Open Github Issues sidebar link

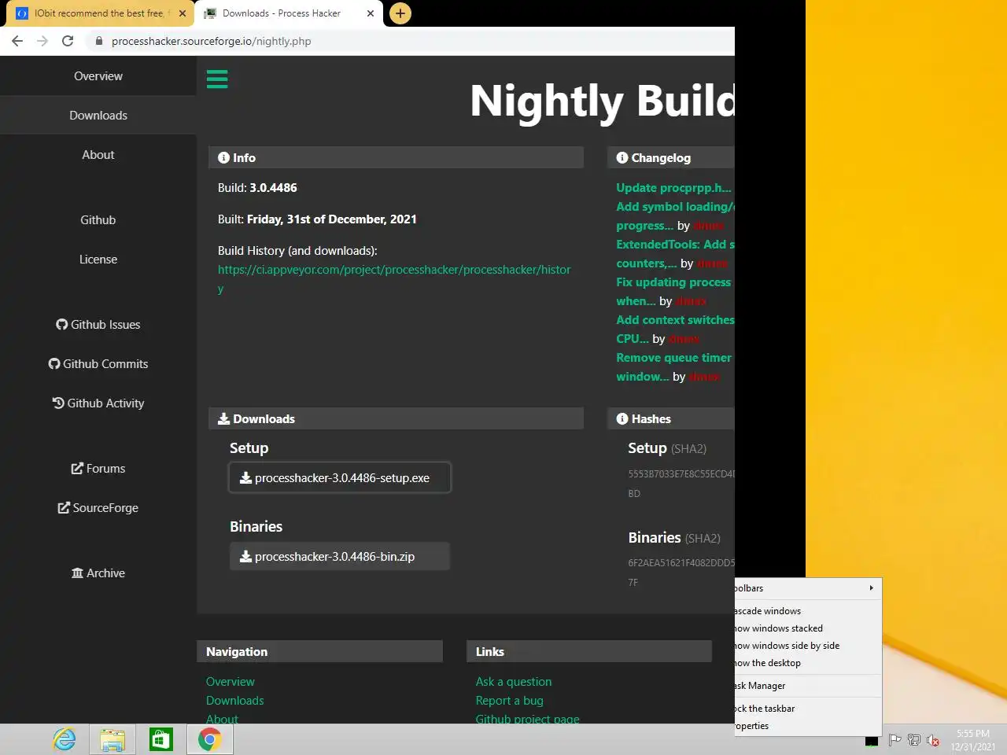[x=98, y=325]
